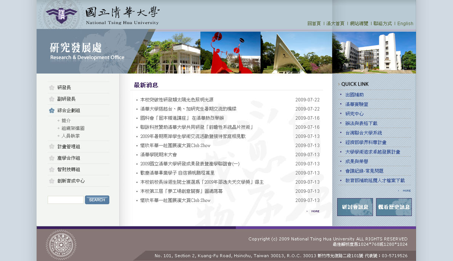Open the 台灣聯合大學系統 quick link

364,133
